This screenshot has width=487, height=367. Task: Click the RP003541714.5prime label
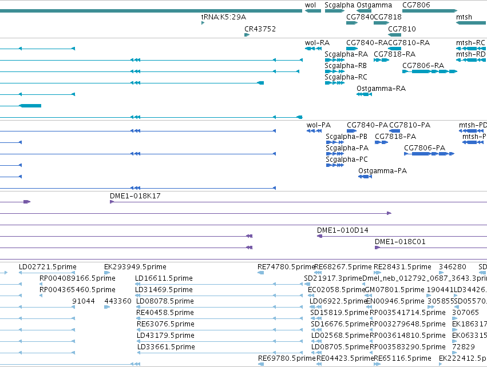click(x=407, y=312)
